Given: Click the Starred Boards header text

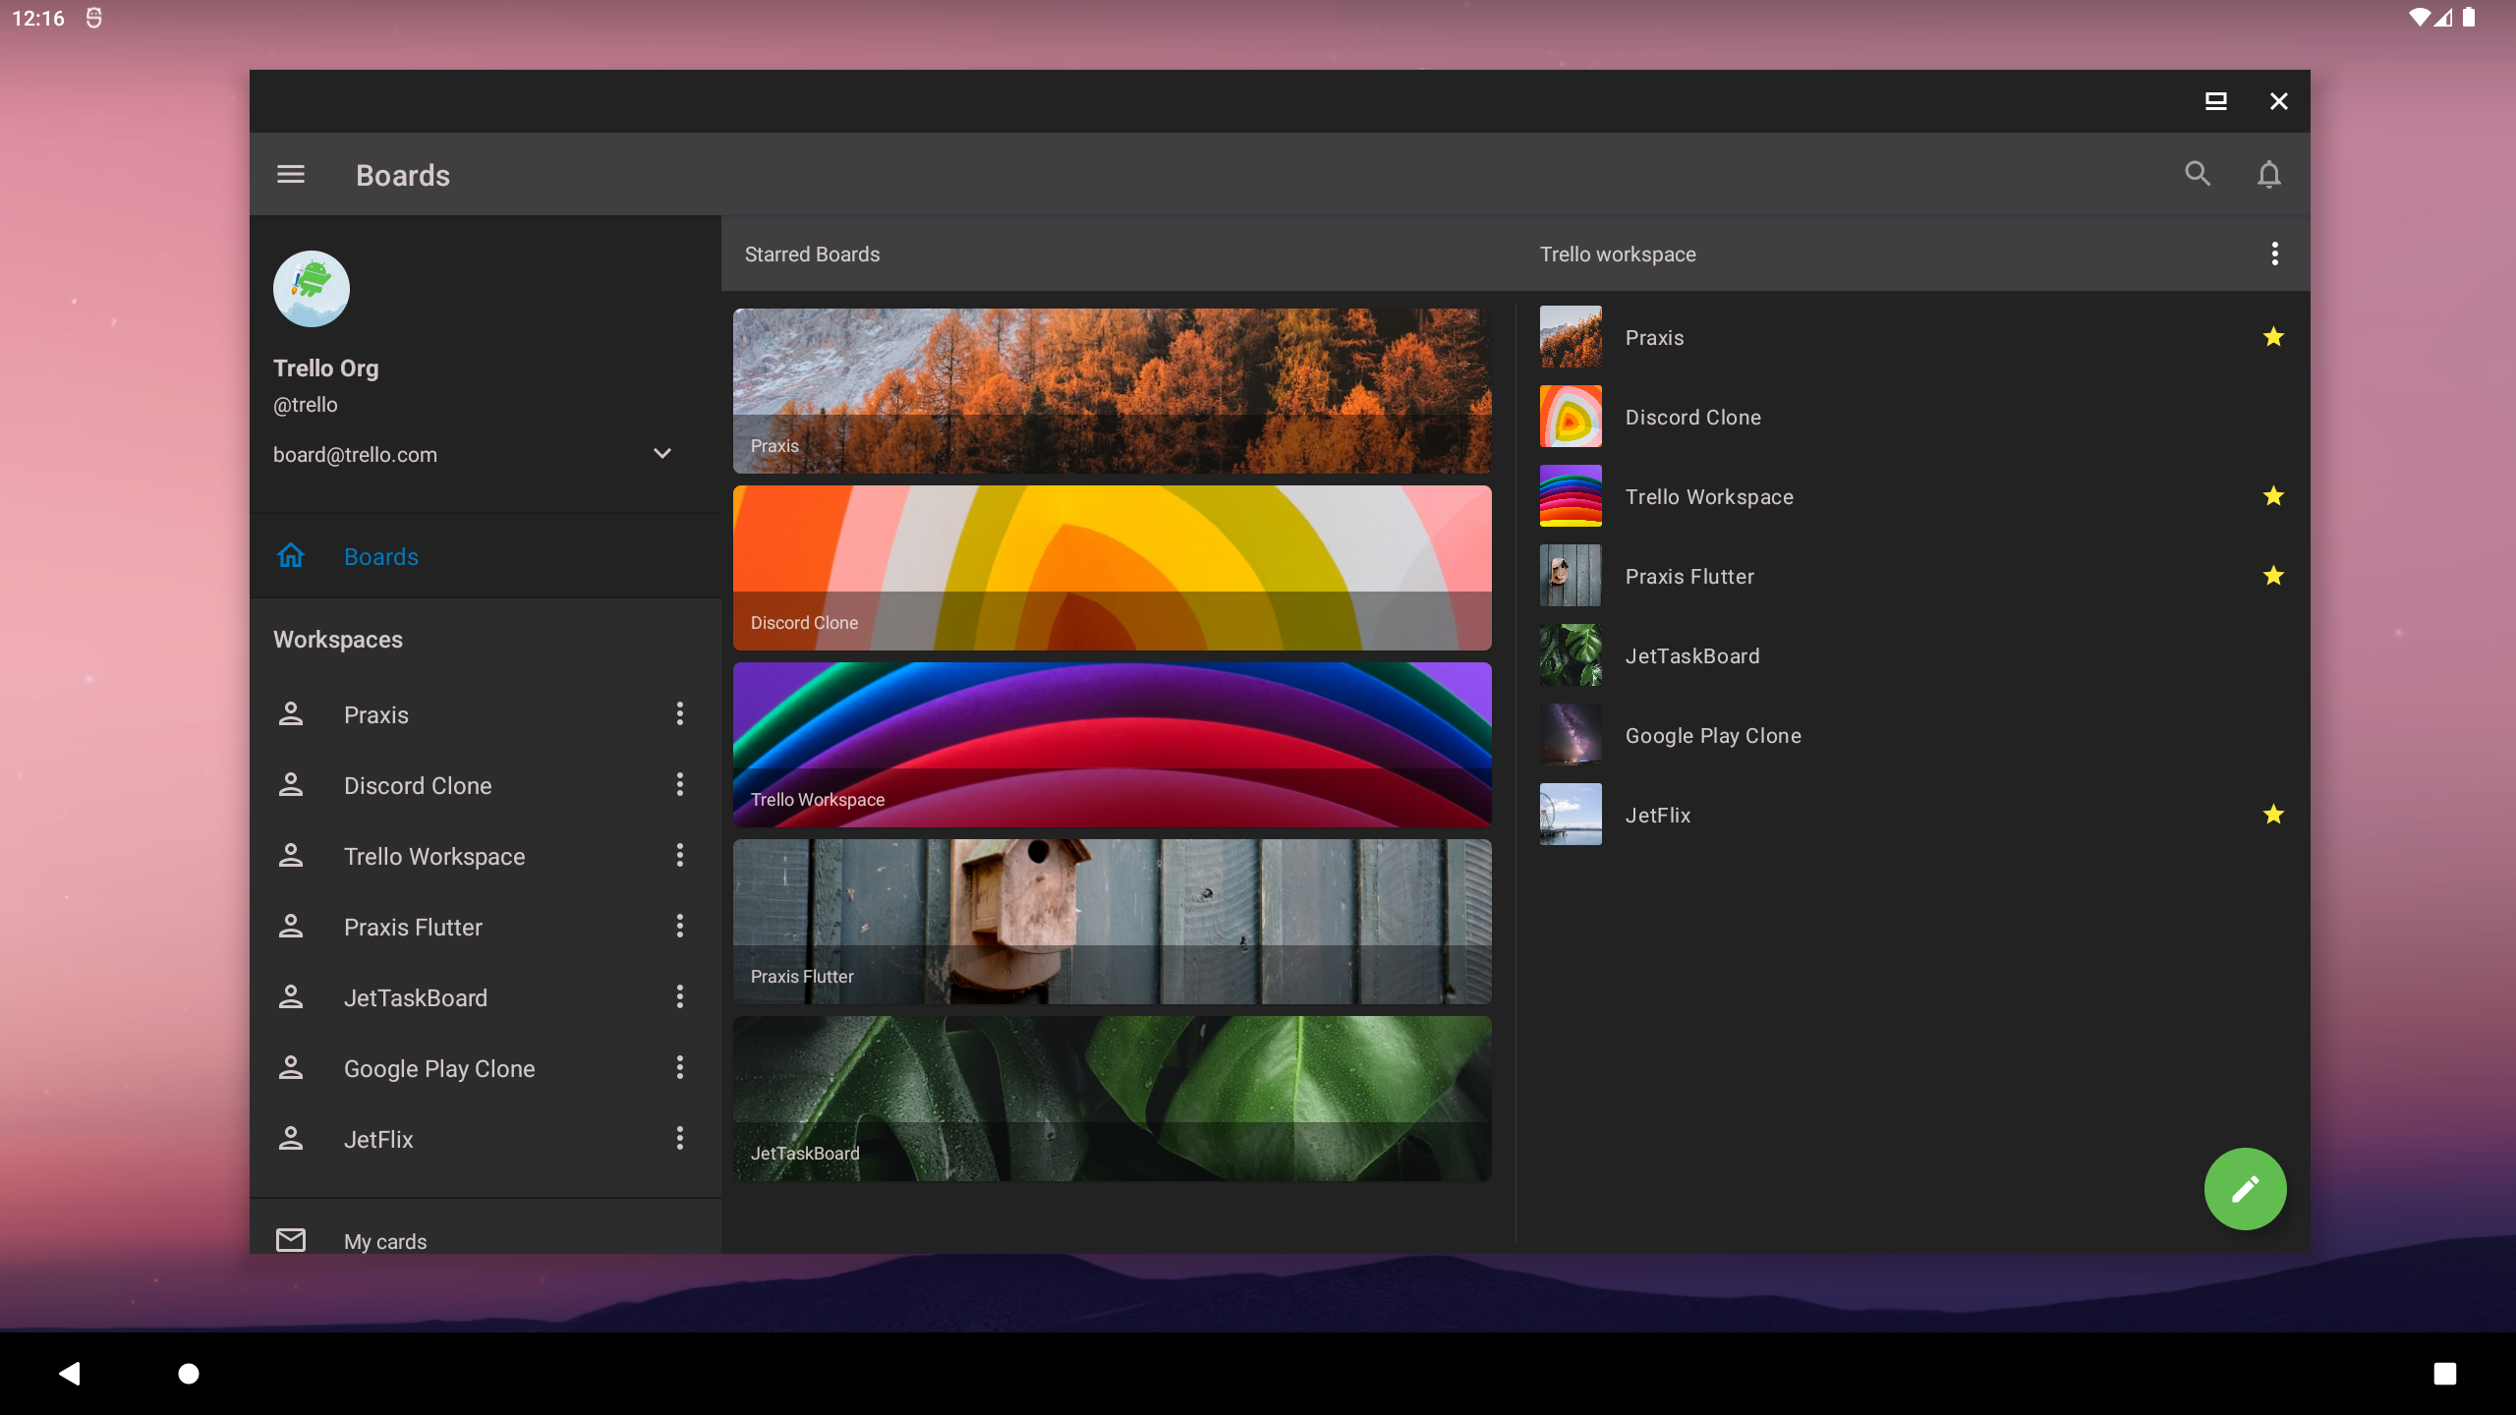Looking at the screenshot, I should click(x=812, y=255).
